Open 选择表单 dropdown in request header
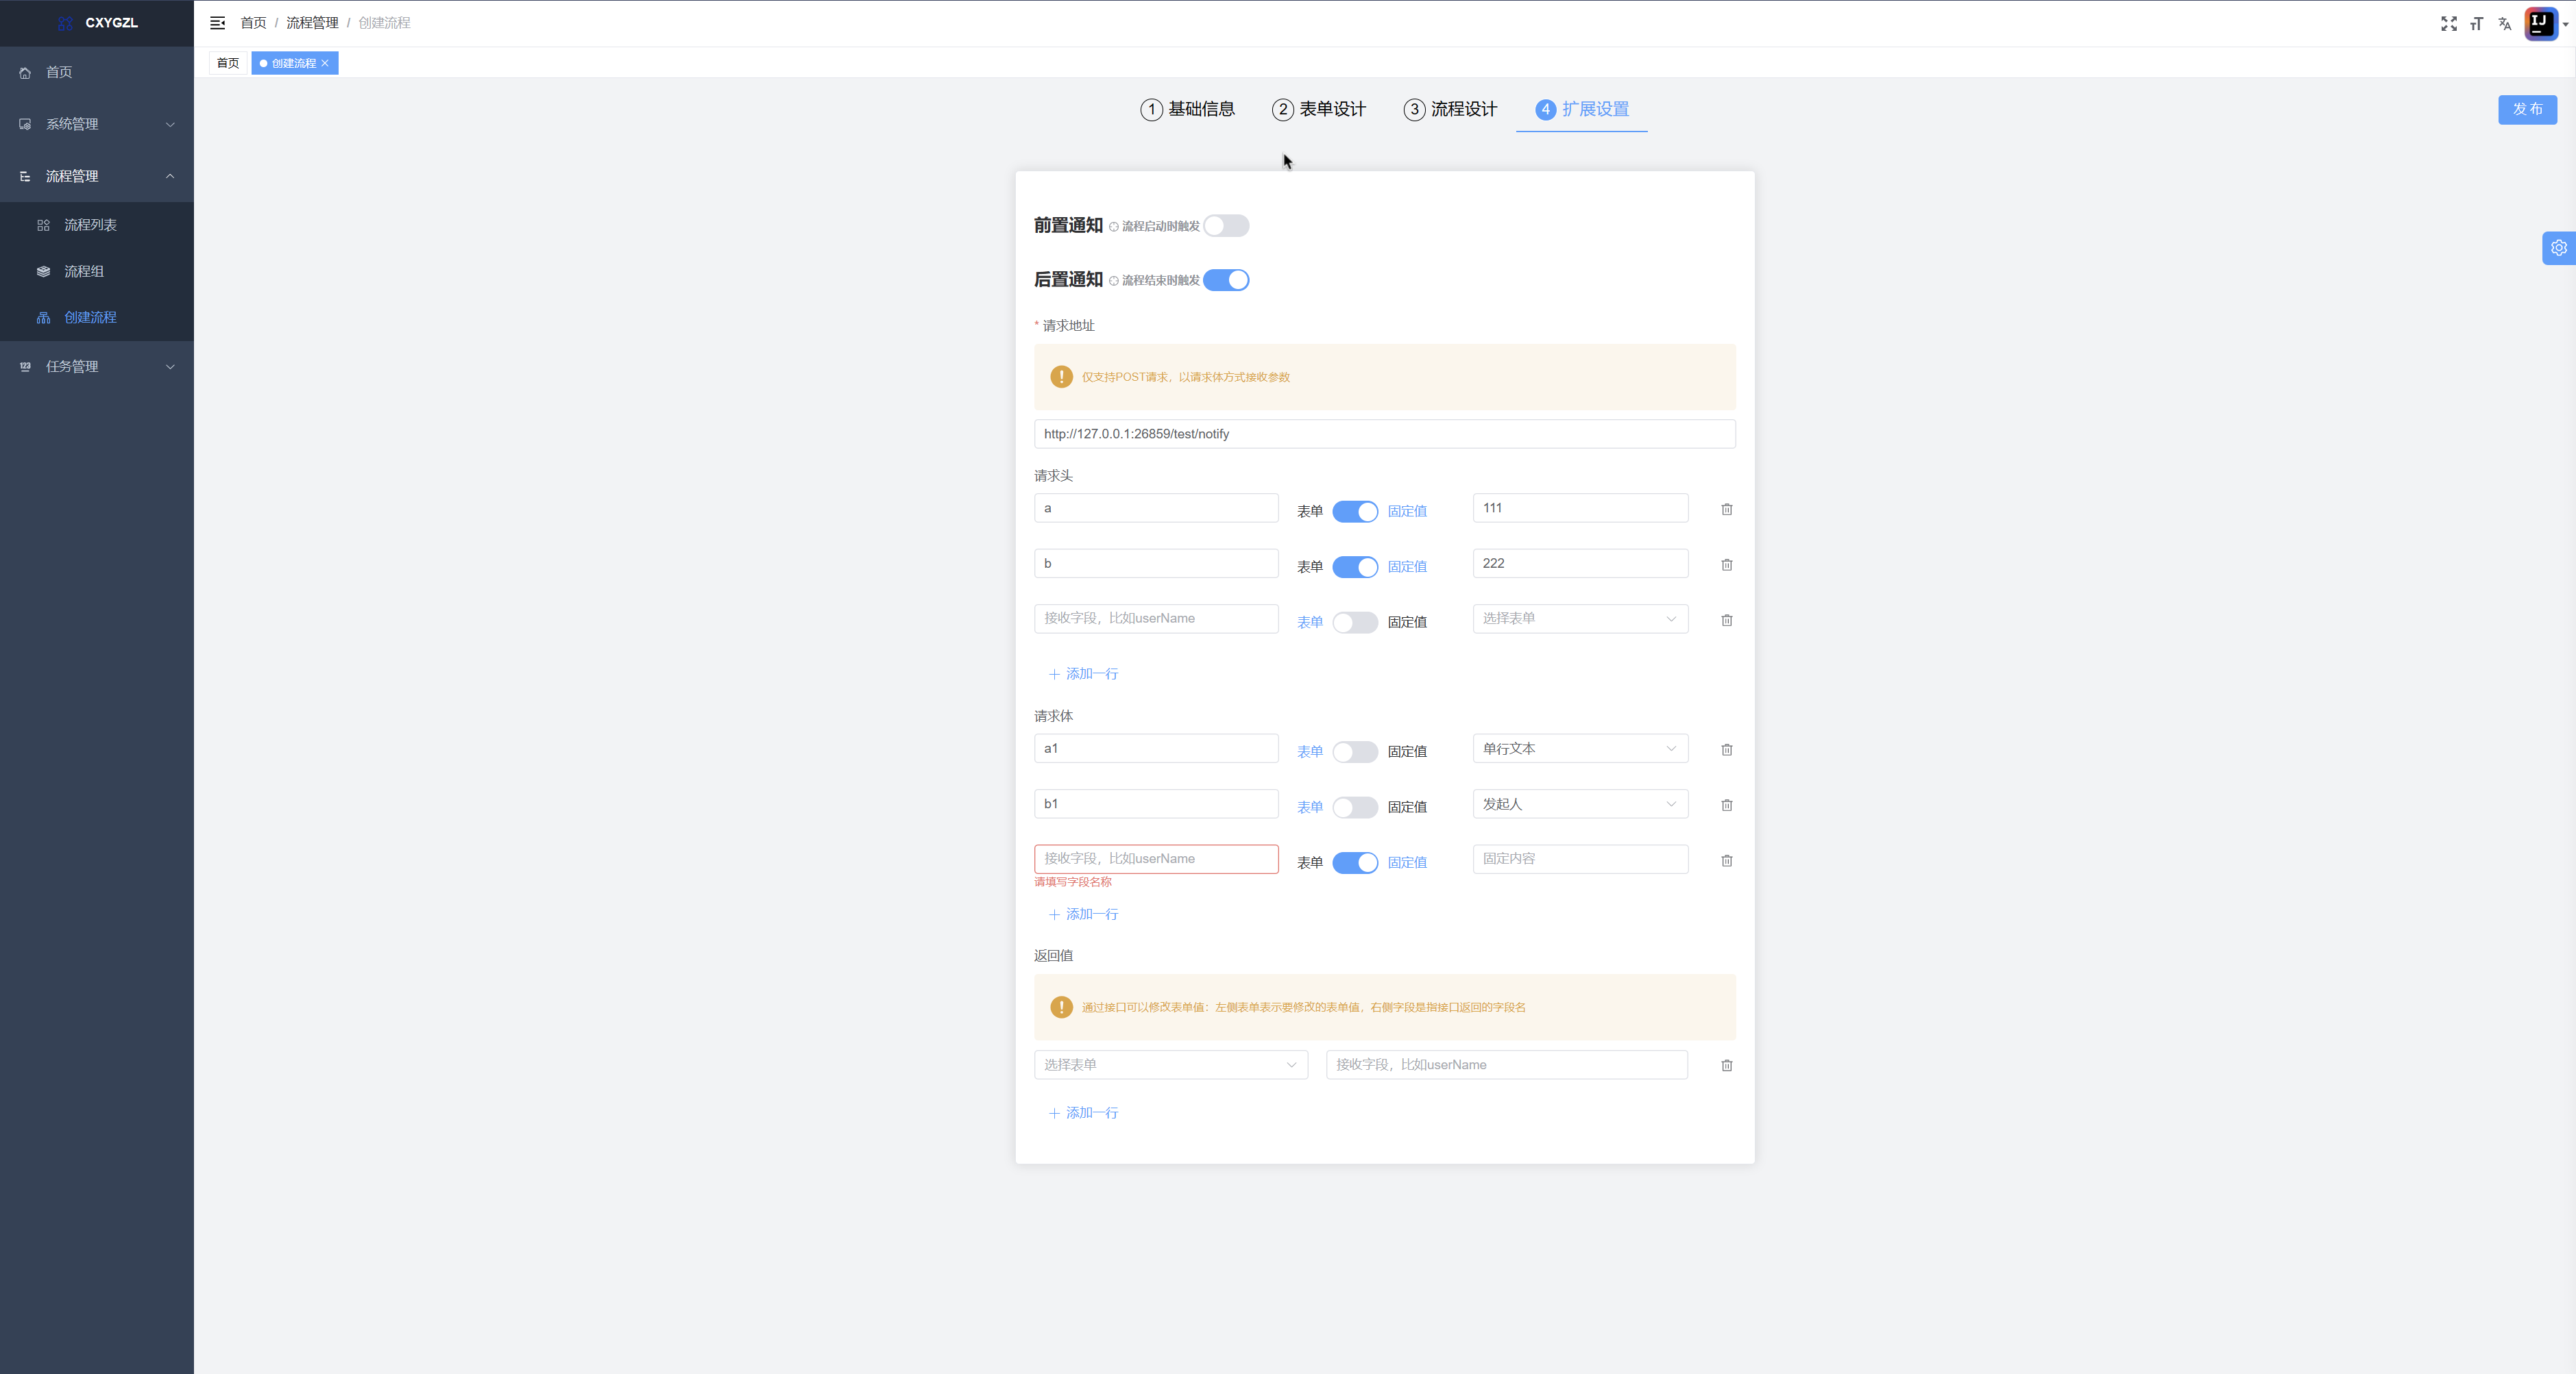The width and height of the screenshot is (2576, 1374). (1580, 619)
